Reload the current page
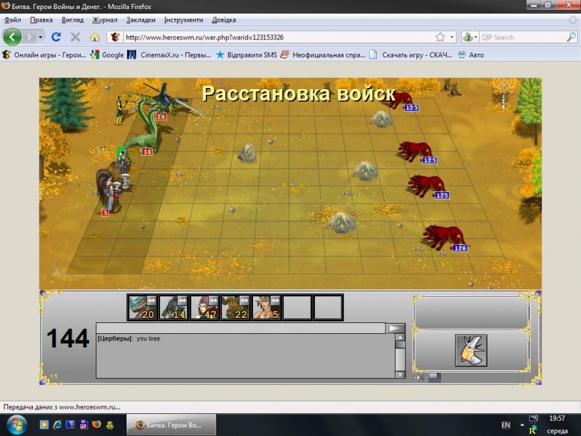Viewport: 581px width, 436px height. [x=56, y=37]
